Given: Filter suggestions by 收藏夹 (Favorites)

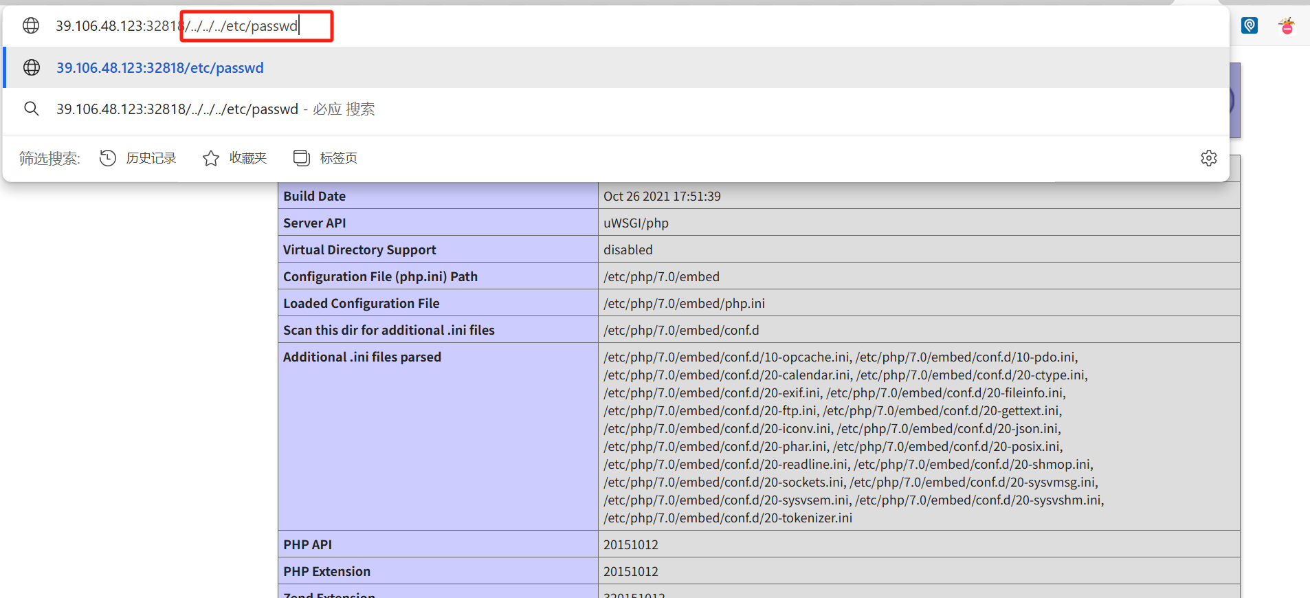Looking at the screenshot, I should tap(234, 158).
